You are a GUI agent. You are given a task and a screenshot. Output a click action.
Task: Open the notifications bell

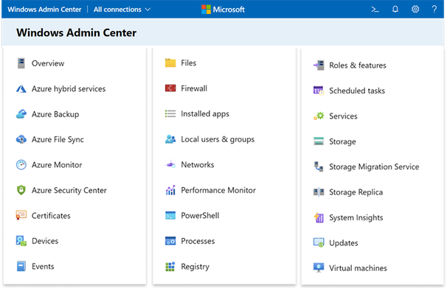point(395,10)
